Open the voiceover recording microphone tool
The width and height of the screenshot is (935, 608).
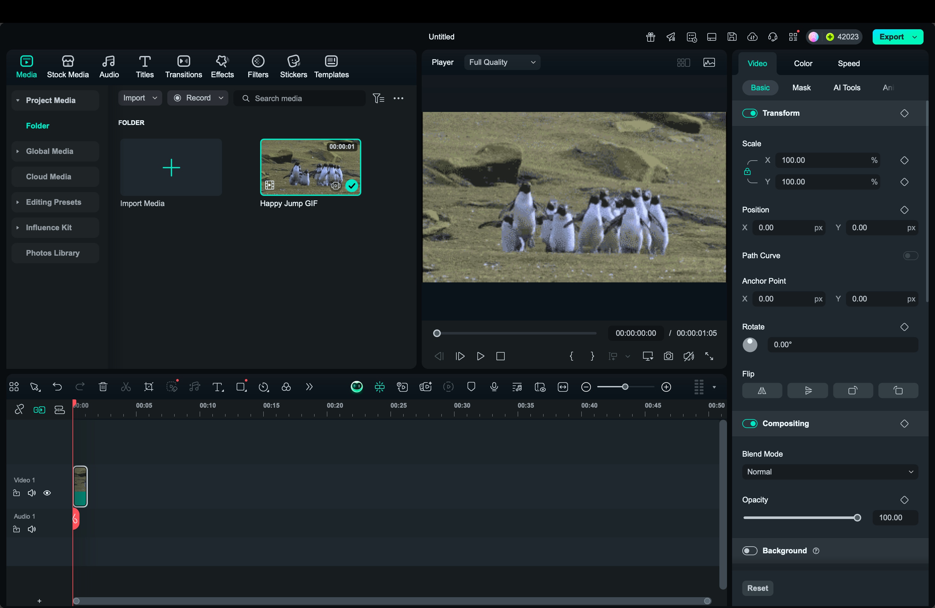pyautogui.click(x=494, y=387)
